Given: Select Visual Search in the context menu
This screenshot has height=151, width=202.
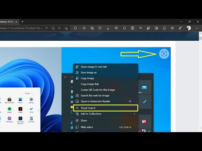Looking at the screenshot, I should pos(106,108).
